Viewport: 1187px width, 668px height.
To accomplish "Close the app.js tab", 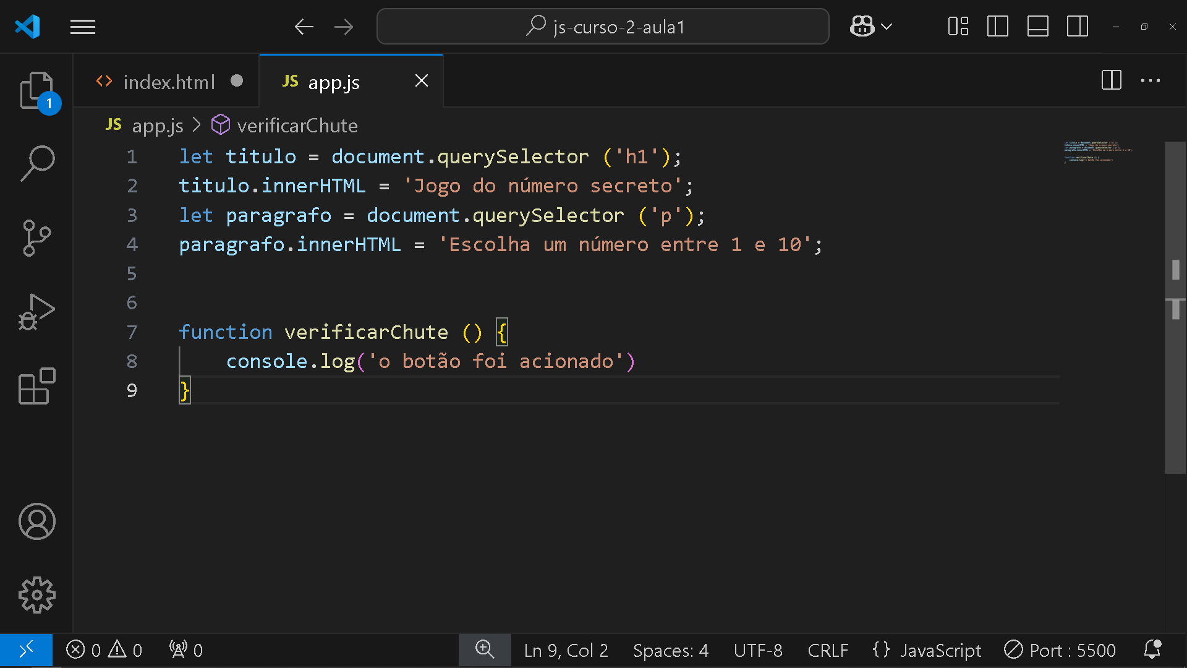I will click(422, 81).
